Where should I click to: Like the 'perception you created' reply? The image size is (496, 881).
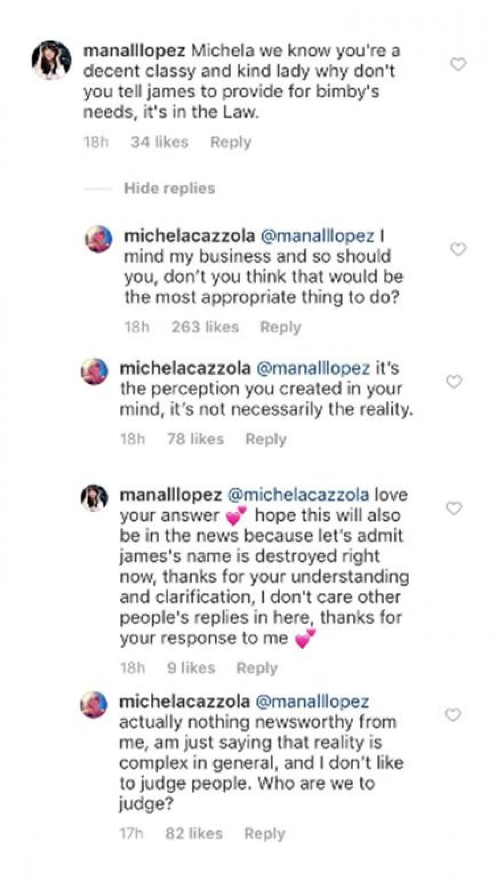point(454,381)
